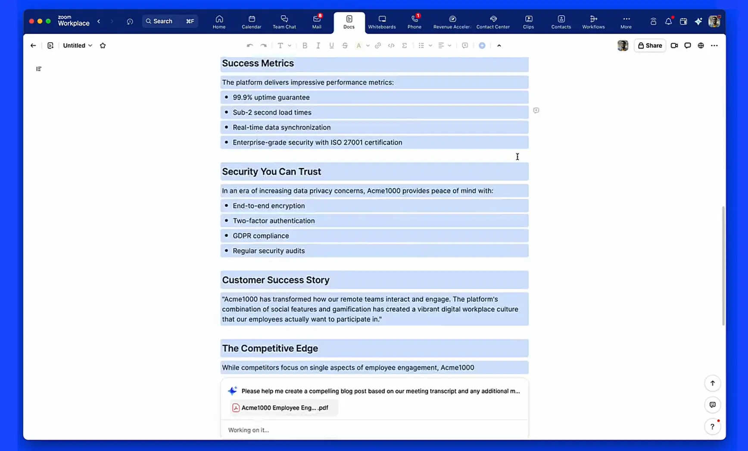
Task: Click the vertical scrollbar of the document
Action: (723, 266)
